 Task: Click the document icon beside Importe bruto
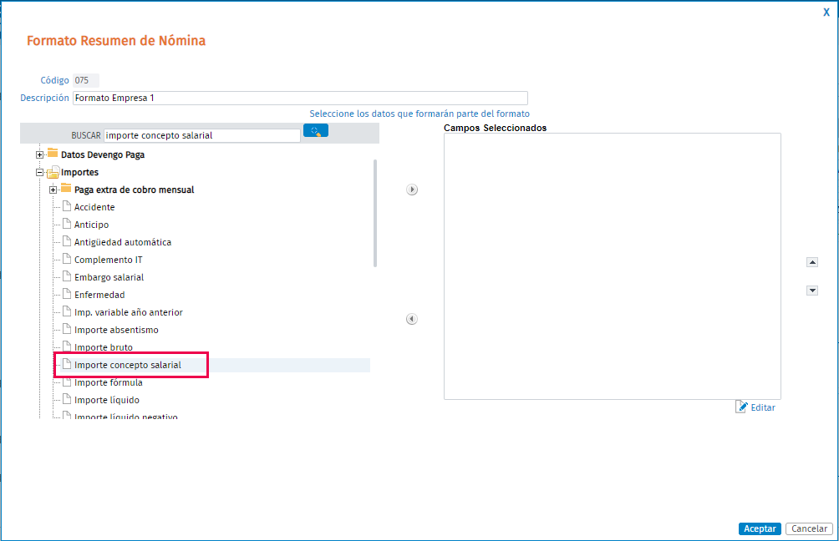pyautogui.click(x=67, y=346)
